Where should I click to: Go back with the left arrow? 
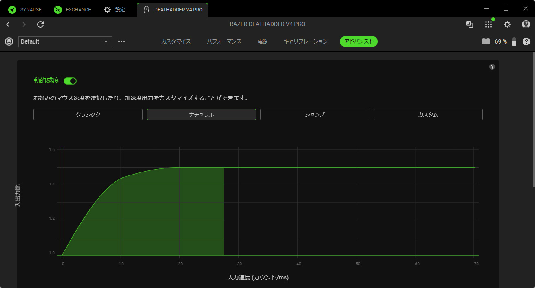8,24
